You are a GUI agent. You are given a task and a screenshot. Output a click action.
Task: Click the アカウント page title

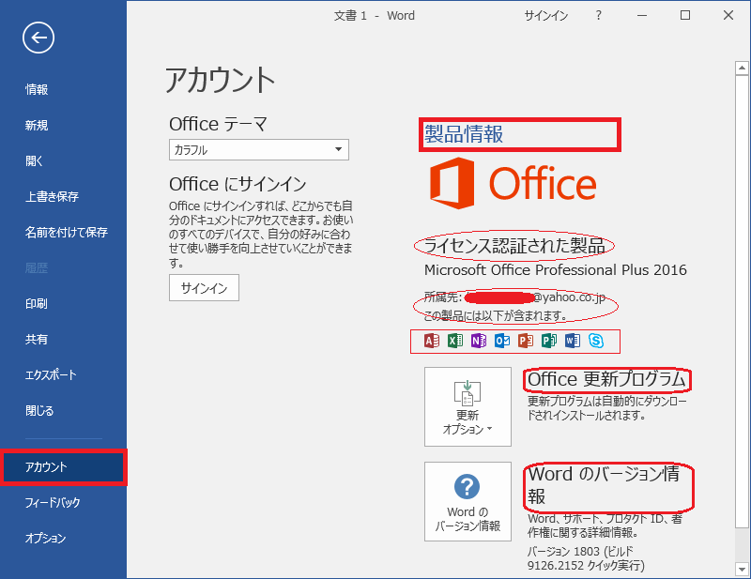pos(220,80)
